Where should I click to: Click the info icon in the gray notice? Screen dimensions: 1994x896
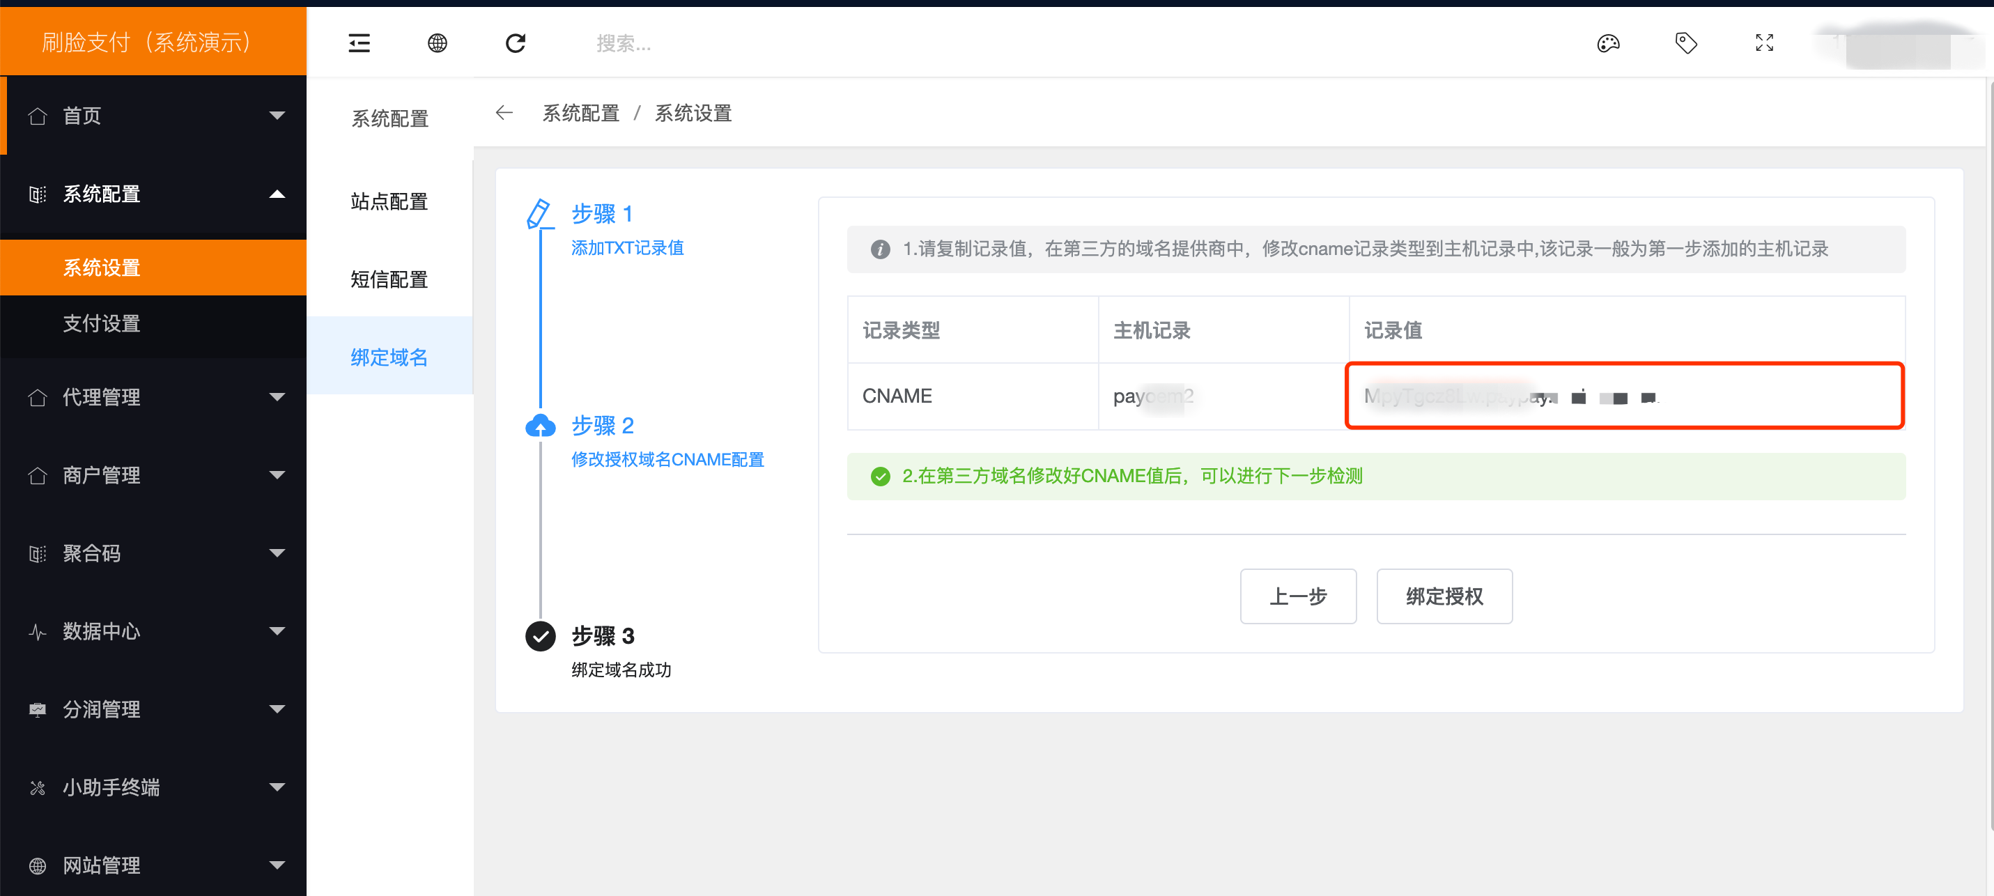[x=879, y=249]
